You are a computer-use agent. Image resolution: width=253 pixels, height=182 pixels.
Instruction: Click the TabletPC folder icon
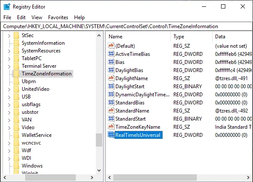(16, 58)
